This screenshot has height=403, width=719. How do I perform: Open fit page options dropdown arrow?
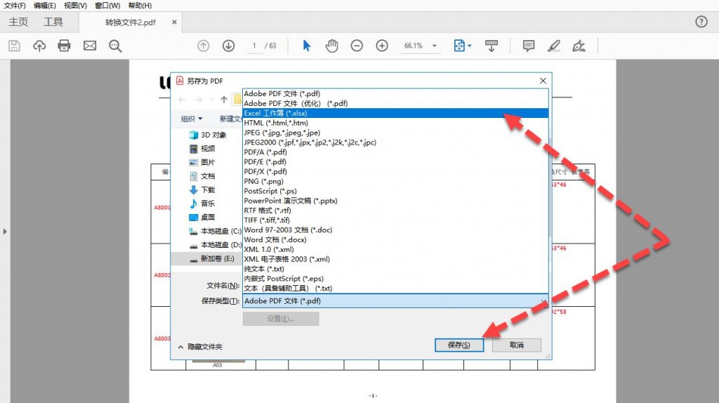pyautogui.click(x=469, y=46)
